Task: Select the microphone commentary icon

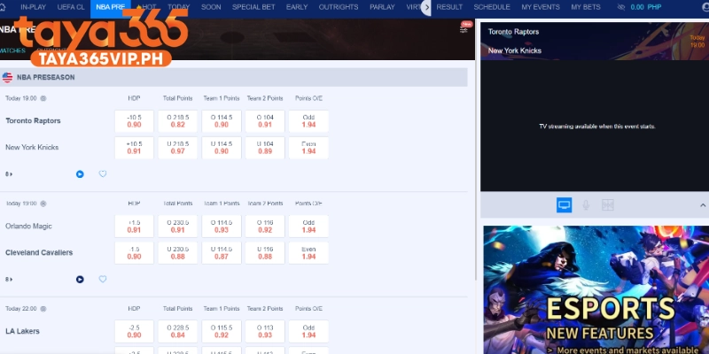Action: [x=586, y=205]
